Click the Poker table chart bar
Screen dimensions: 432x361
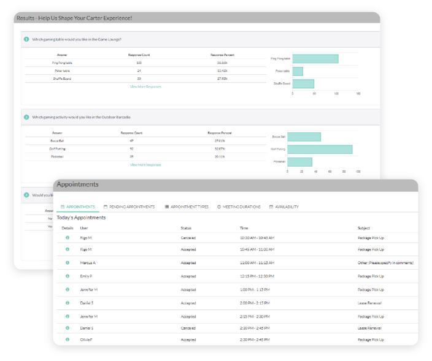(298, 71)
